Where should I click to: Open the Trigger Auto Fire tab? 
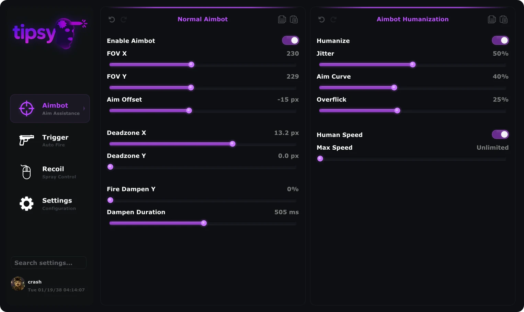[50, 140]
